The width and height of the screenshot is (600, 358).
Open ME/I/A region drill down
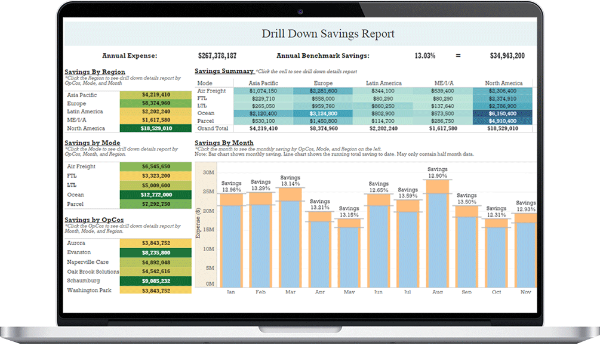point(128,120)
